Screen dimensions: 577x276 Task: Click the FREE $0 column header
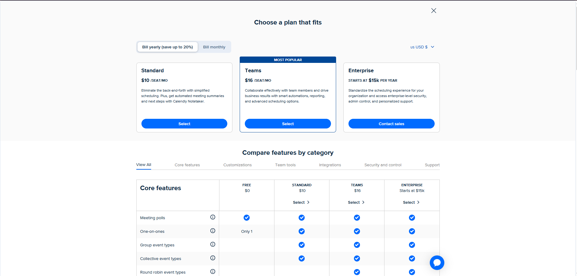tap(247, 188)
